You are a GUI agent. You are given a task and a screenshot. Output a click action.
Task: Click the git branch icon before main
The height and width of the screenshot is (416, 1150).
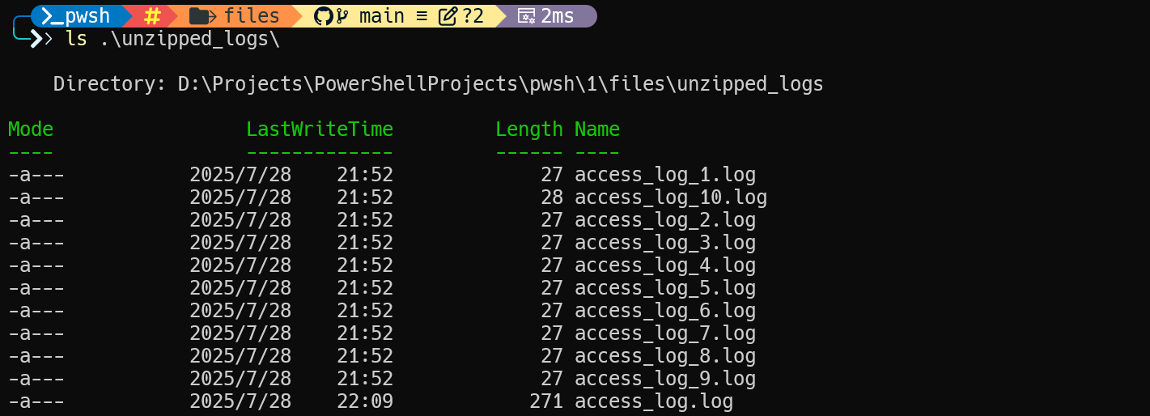click(x=342, y=16)
